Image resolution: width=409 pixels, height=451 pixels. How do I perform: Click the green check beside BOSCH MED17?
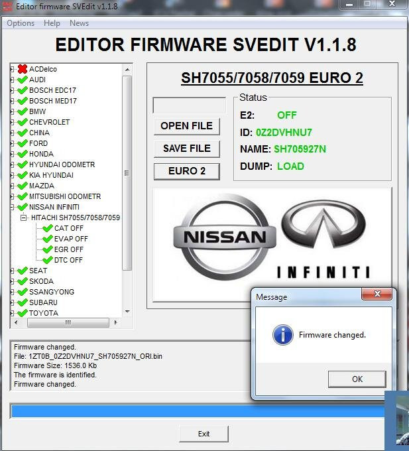coord(23,101)
